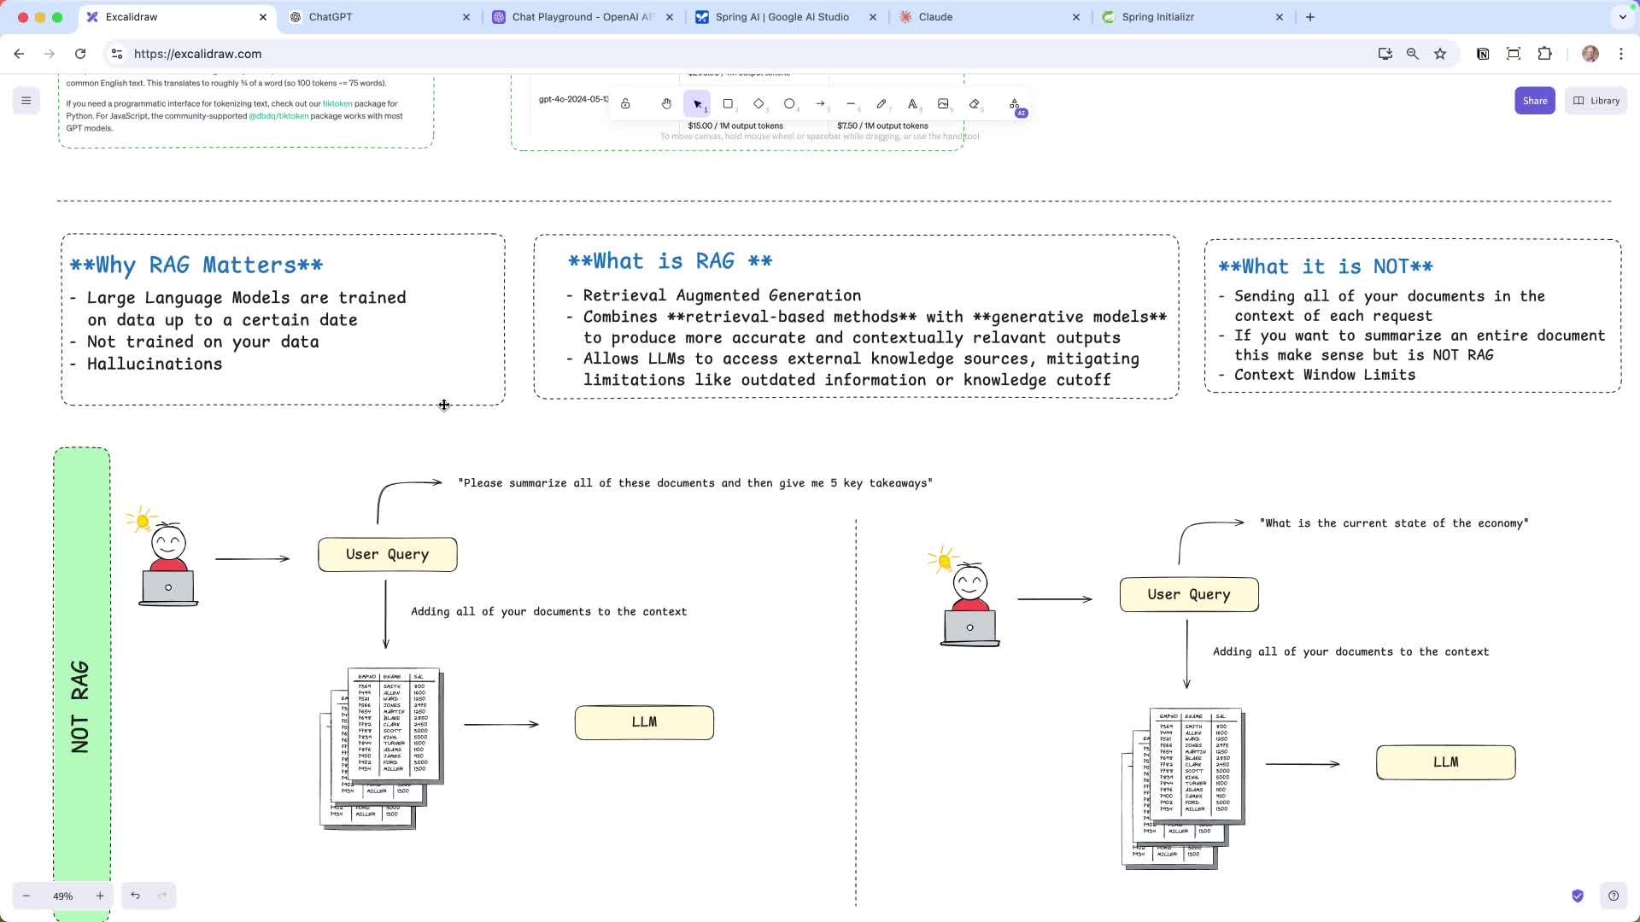The height and width of the screenshot is (922, 1640).
Task: Open the @dbdq/tiktoken link
Action: [x=278, y=116]
